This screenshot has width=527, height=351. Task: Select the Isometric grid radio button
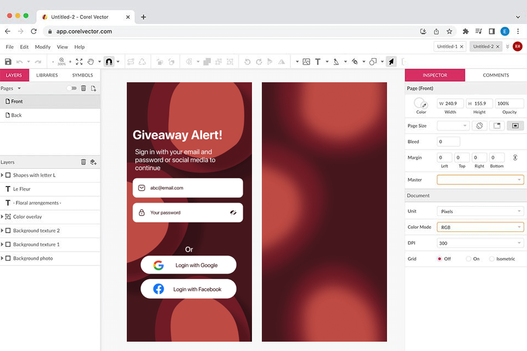pyautogui.click(x=492, y=259)
